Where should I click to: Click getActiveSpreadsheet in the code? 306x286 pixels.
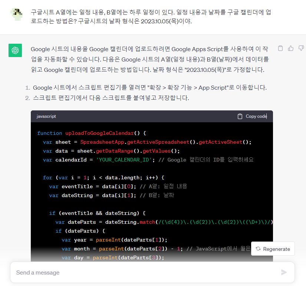158,142
